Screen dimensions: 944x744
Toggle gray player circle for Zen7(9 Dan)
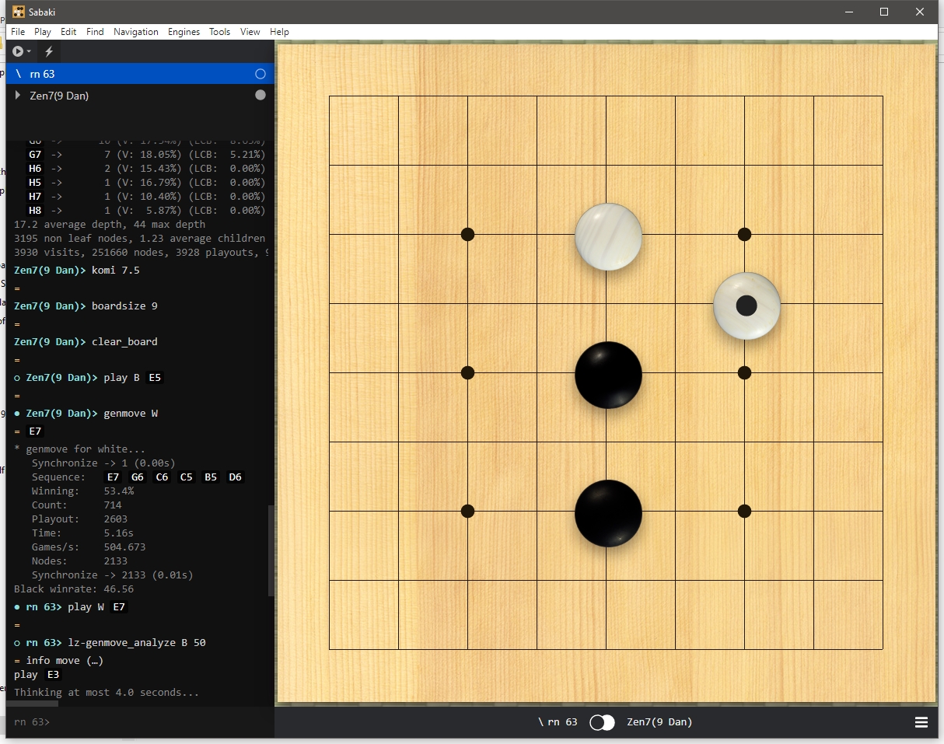pyautogui.click(x=260, y=95)
